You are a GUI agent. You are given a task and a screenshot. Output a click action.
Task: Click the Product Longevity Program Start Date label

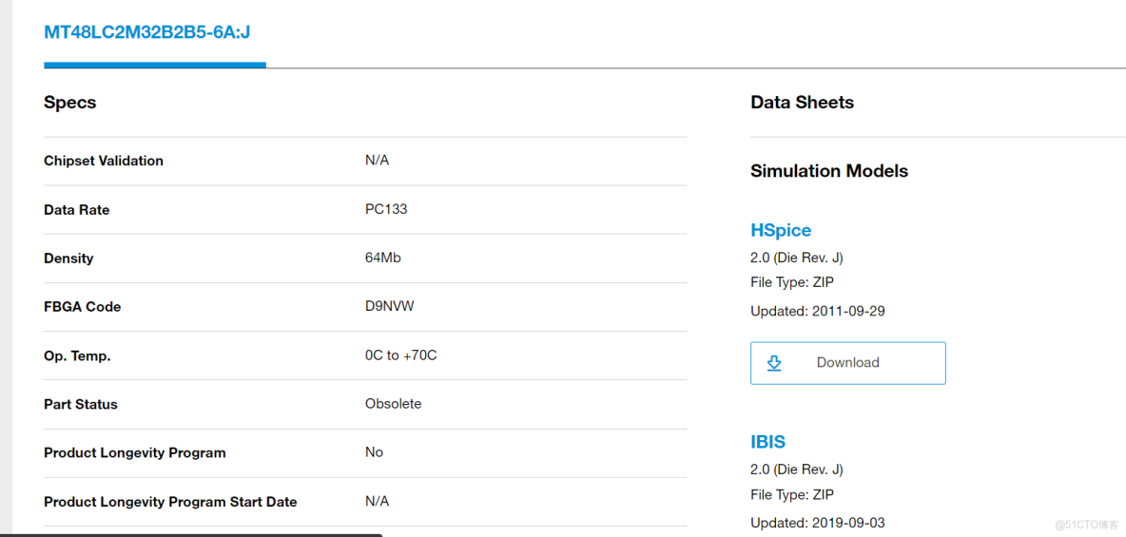point(170,502)
